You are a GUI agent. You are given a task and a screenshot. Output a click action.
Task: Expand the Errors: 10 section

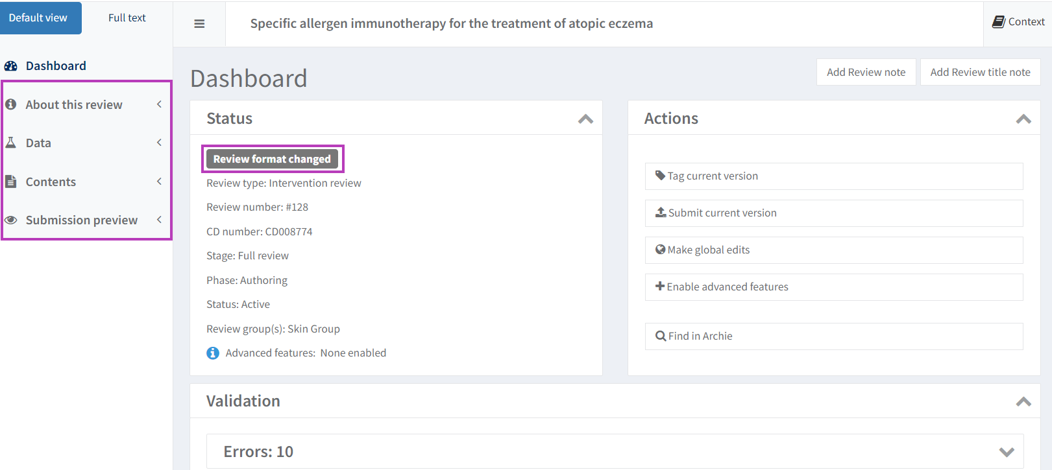pos(1006,452)
